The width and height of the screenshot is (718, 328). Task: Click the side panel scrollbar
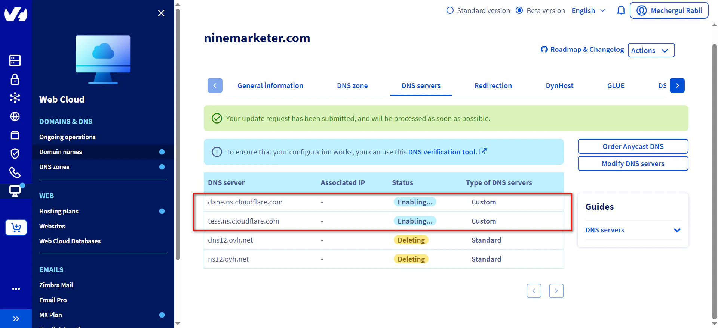[178, 134]
